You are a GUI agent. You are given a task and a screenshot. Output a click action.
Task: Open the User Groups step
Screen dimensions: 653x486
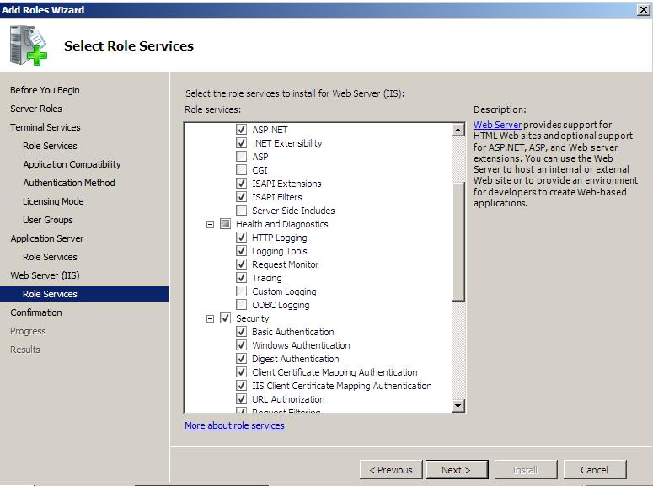pos(48,220)
